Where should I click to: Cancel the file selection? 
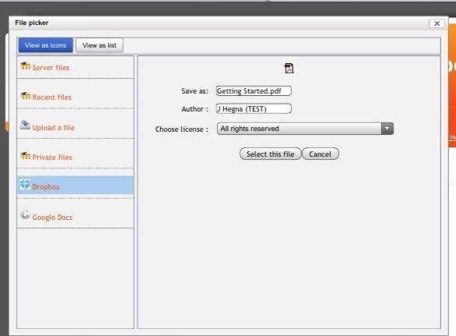[320, 154]
